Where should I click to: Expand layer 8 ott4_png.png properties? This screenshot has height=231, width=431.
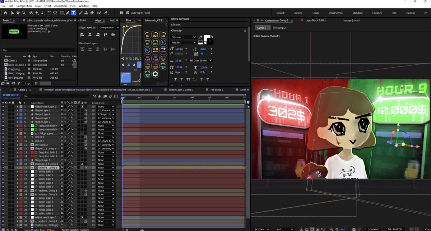(17, 133)
